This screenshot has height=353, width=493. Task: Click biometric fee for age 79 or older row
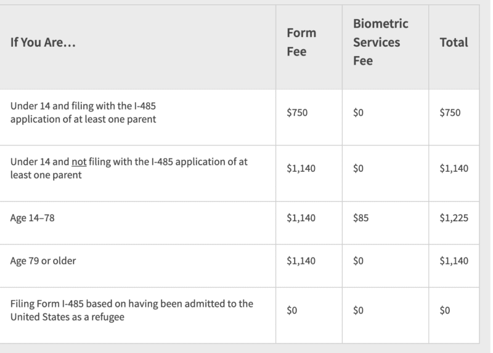359,261
